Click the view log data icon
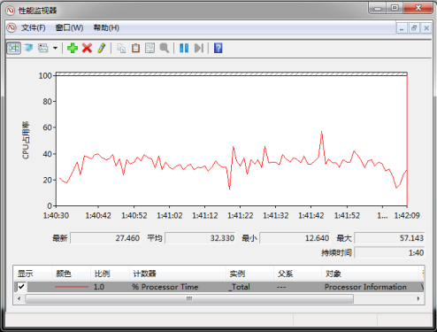This screenshot has height=332, width=437. coord(28,48)
